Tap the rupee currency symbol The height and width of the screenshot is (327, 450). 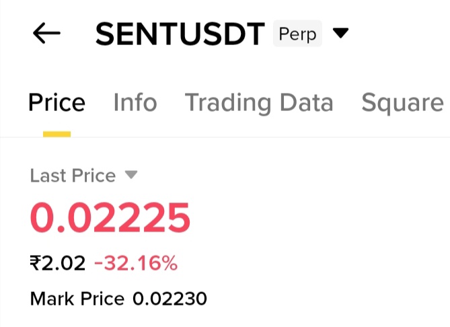36,263
